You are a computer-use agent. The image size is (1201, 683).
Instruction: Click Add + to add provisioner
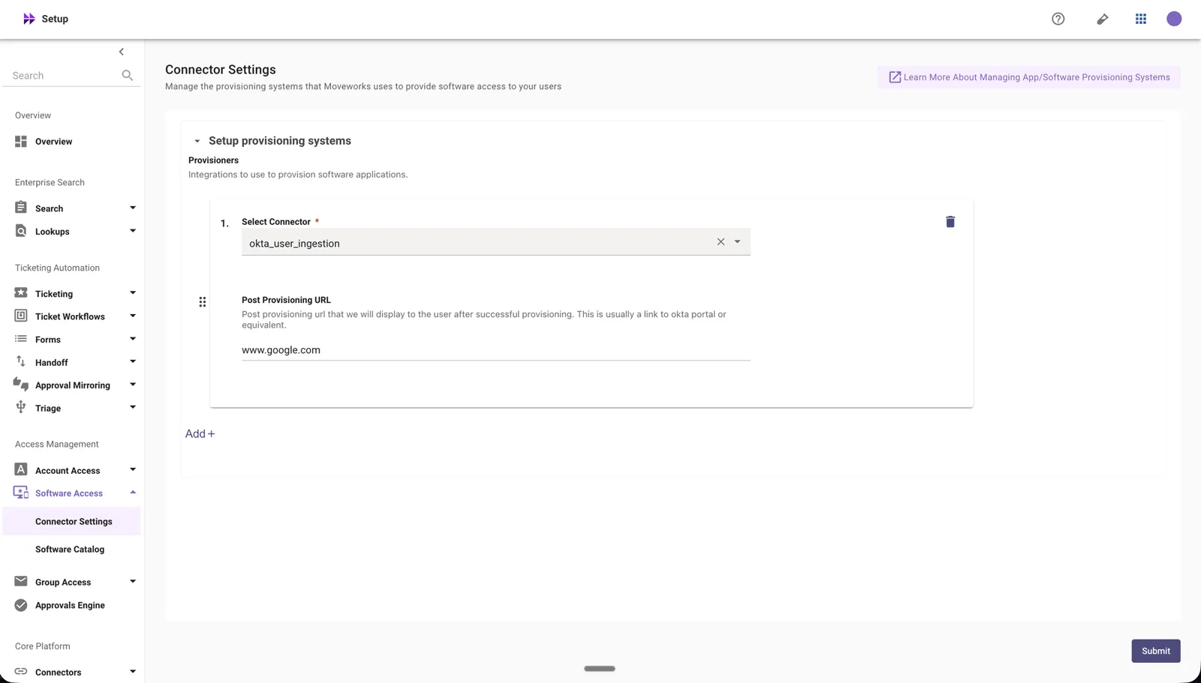tap(200, 433)
